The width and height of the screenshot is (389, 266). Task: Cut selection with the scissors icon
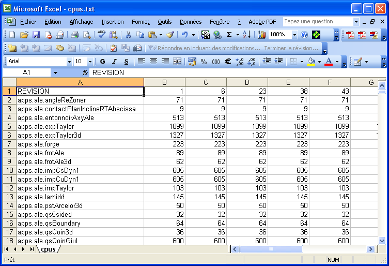(x=128, y=35)
